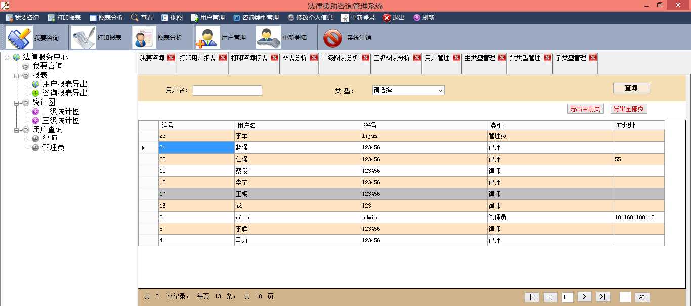Open the 类型 请选择 dropdown

pyautogui.click(x=408, y=90)
